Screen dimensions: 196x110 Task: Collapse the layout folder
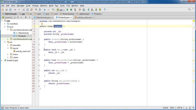tap(8, 48)
